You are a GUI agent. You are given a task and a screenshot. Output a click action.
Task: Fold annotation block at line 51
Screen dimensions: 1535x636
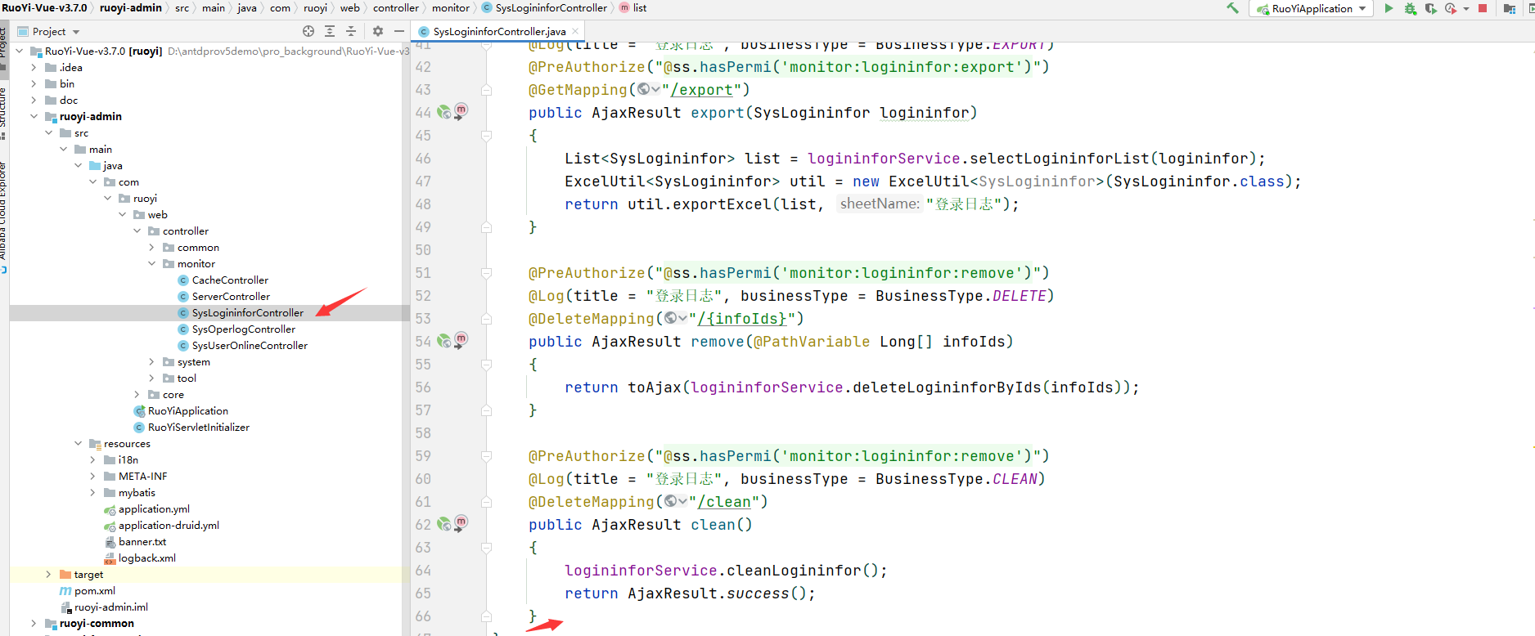[x=487, y=273]
